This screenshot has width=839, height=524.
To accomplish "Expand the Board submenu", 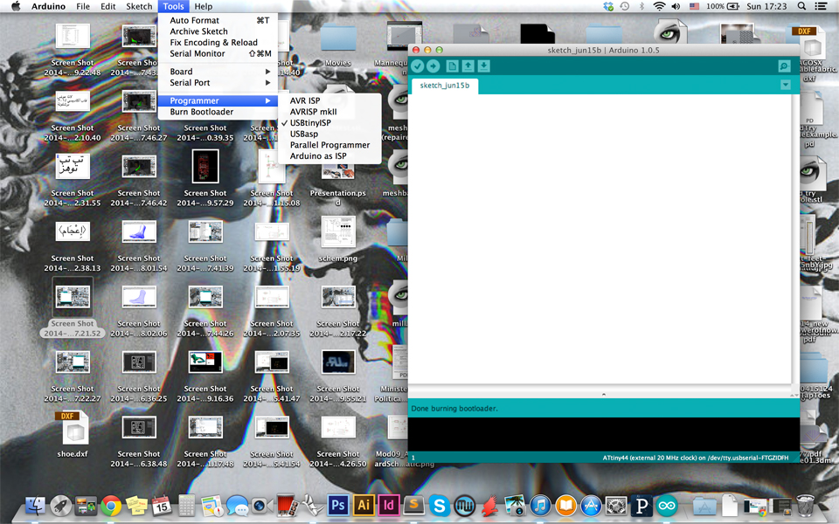I will click(218, 72).
